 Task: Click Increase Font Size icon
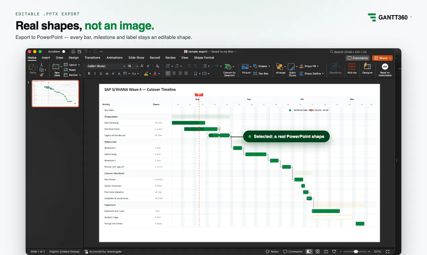142,66
